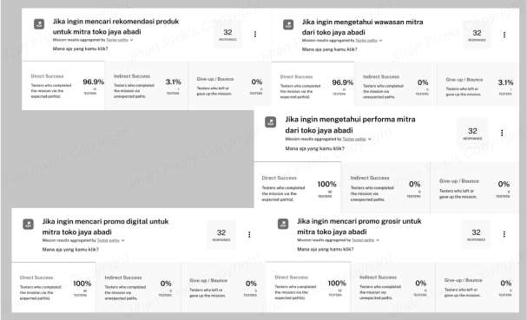This screenshot has height=320, width=527.
Task: Open three-dot menu of rekomendasi produk card
Action: (255, 34)
